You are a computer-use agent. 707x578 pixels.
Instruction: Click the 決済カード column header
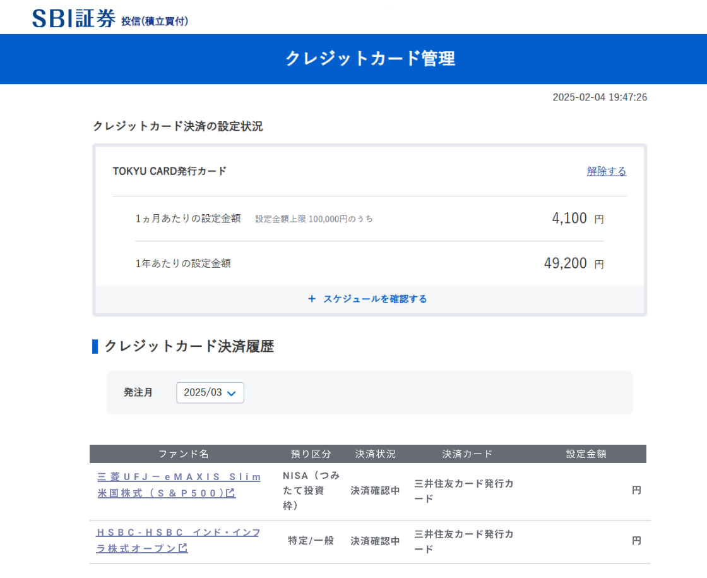pyautogui.click(x=467, y=454)
